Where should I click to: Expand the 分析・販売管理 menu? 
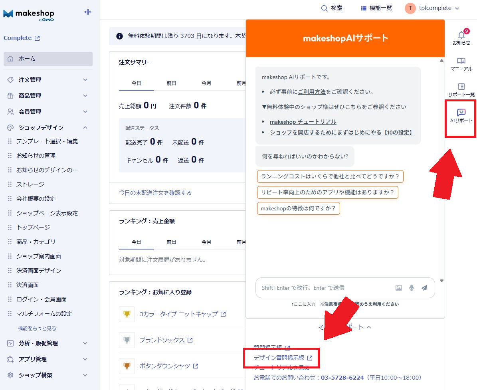48,343
